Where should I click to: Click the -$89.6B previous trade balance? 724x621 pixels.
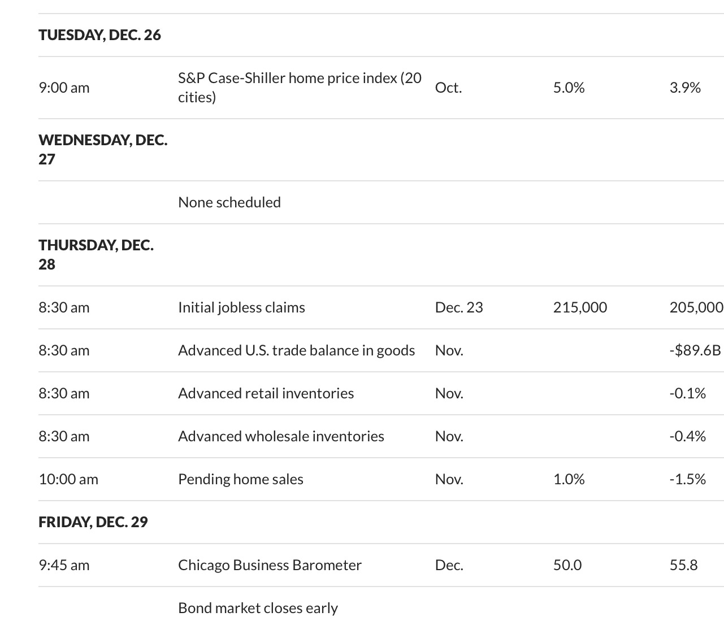(x=695, y=350)
